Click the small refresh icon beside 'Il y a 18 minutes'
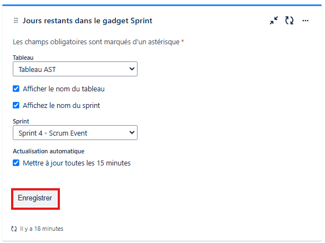The width and height of the screenshot is (325, 243). point(14,229)
